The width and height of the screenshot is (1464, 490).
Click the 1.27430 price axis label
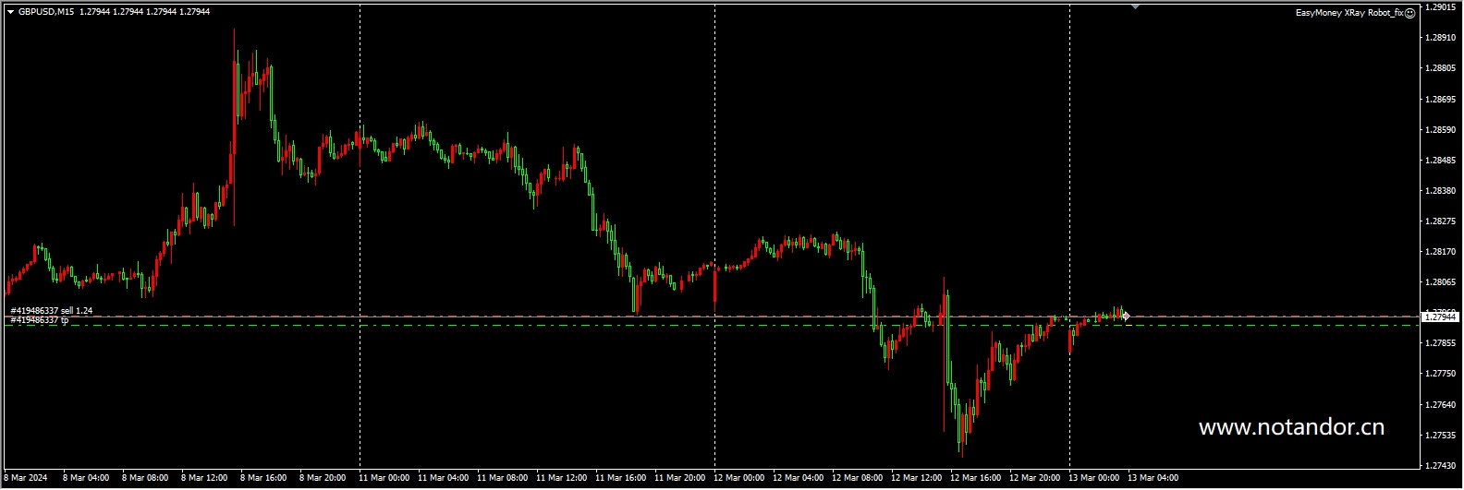point(1442,465)
